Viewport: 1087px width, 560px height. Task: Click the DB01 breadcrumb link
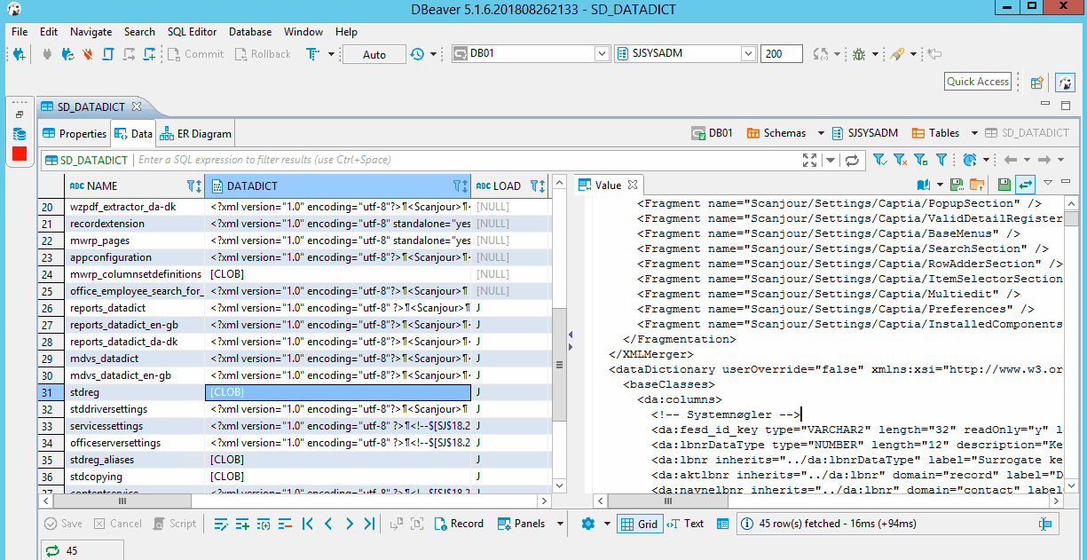point(713,133)
